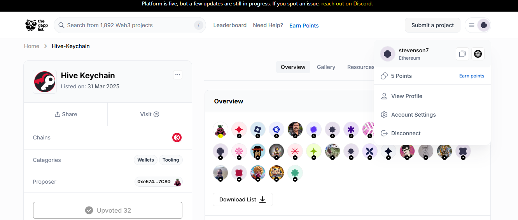The image size is (518, 220).
Task: Click the Hive-Keychain breadcrumb text
Action: [x=71, y=46]
